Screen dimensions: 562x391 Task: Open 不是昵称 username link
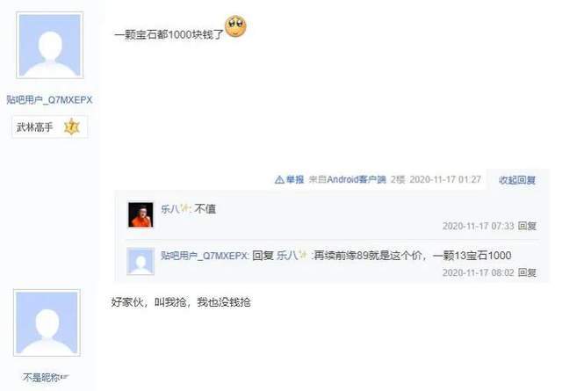point(46,377)
